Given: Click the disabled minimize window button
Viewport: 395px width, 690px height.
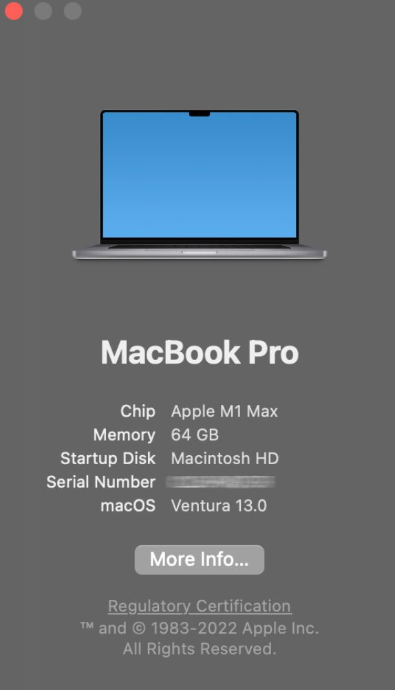Looking at the screenshot, I should 43,10.
